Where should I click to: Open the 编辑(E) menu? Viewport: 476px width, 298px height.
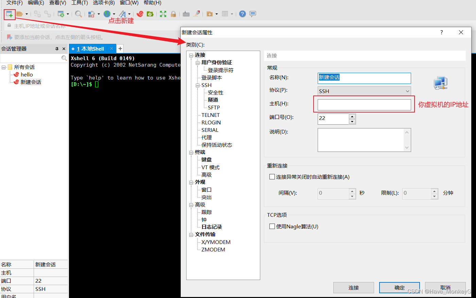tap(36, 3)
